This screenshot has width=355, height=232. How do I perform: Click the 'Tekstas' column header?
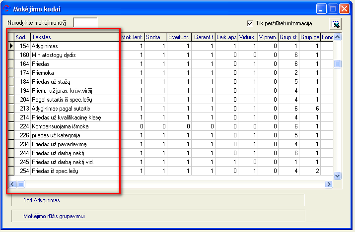coord(75,37)
